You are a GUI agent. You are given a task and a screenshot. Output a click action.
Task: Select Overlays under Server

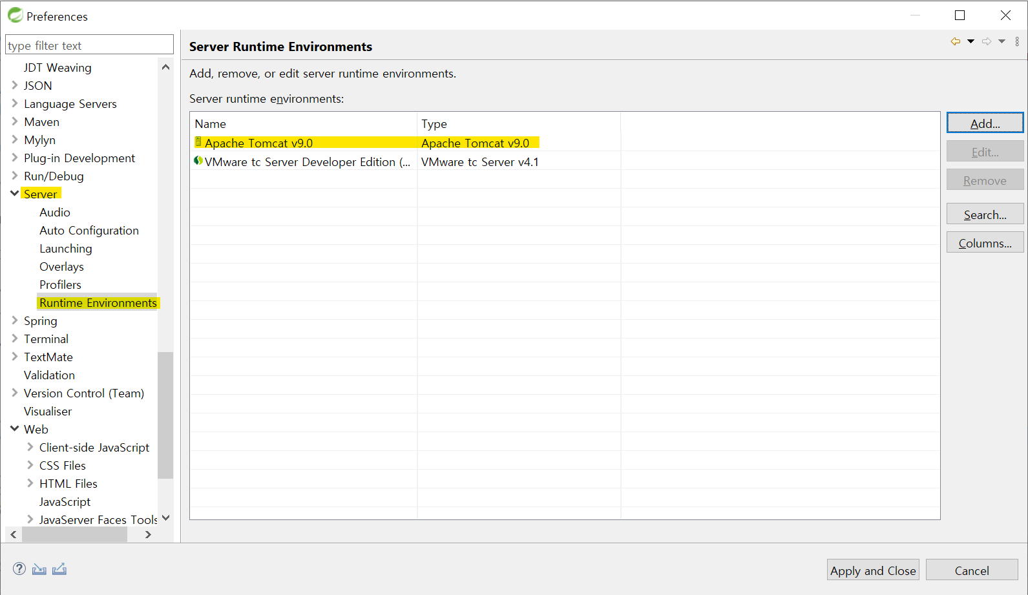61,266
